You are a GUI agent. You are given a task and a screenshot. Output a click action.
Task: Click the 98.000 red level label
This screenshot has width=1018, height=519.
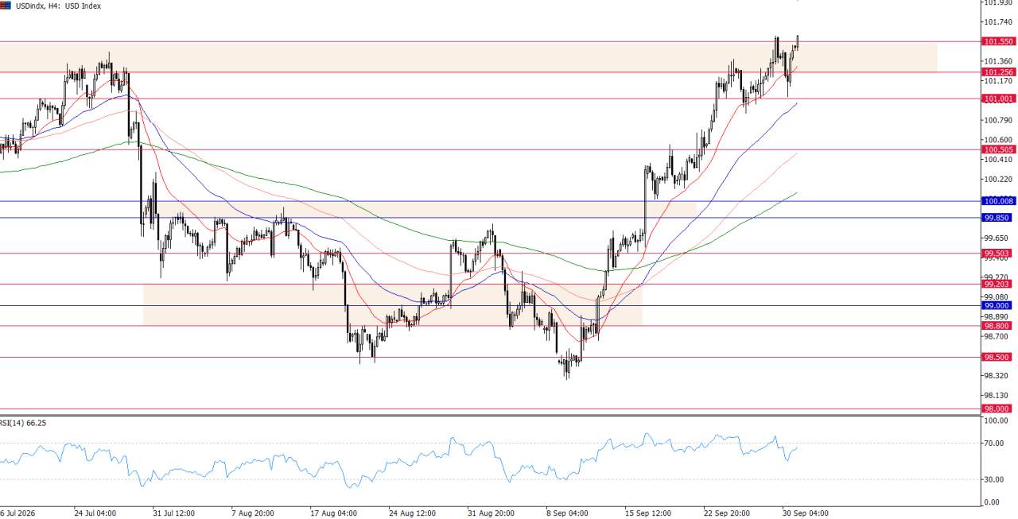click(x=997, y=409)
